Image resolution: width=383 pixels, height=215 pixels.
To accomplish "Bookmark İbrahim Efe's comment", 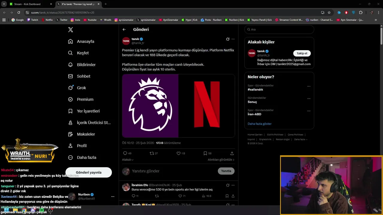I will [227, 196].
